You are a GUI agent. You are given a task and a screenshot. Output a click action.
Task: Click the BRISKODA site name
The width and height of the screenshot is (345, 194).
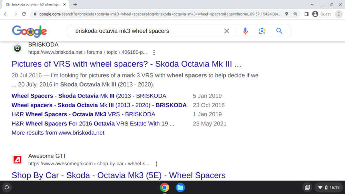[x=43, y=44]
